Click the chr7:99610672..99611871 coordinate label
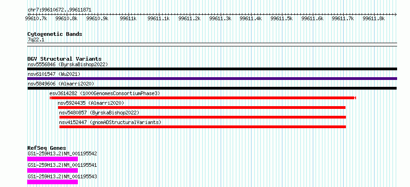This screenshot has width=410, height=187. click(59, 10)
